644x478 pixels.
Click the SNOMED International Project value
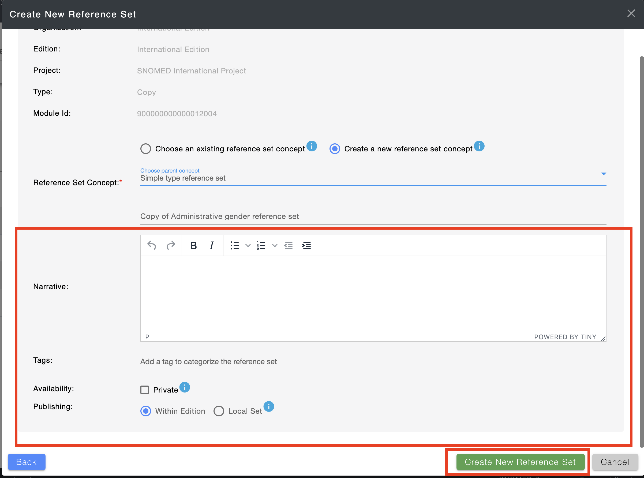[x=191, y=71]
